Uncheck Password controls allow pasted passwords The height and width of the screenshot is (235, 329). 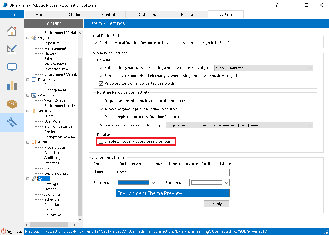coord(101,83)
